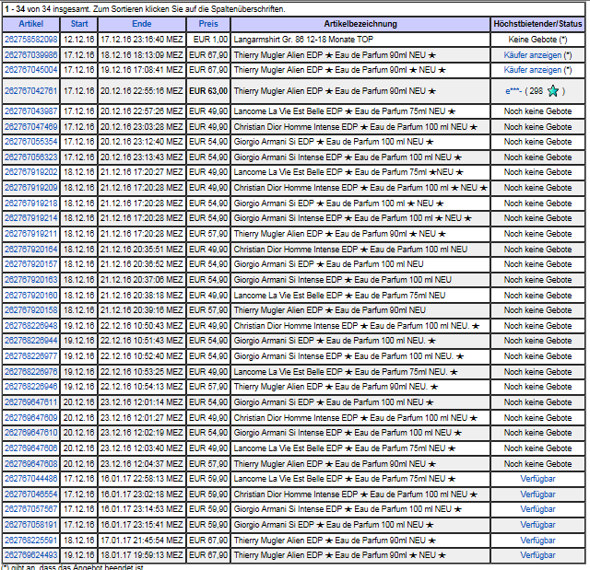Sort by the Höchstbietender/Status column header
Screen dimensions: 590x570
coord(537,24)
